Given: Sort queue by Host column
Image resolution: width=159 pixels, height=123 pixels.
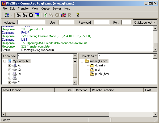Looking at the screenshot, I should 150,90.
